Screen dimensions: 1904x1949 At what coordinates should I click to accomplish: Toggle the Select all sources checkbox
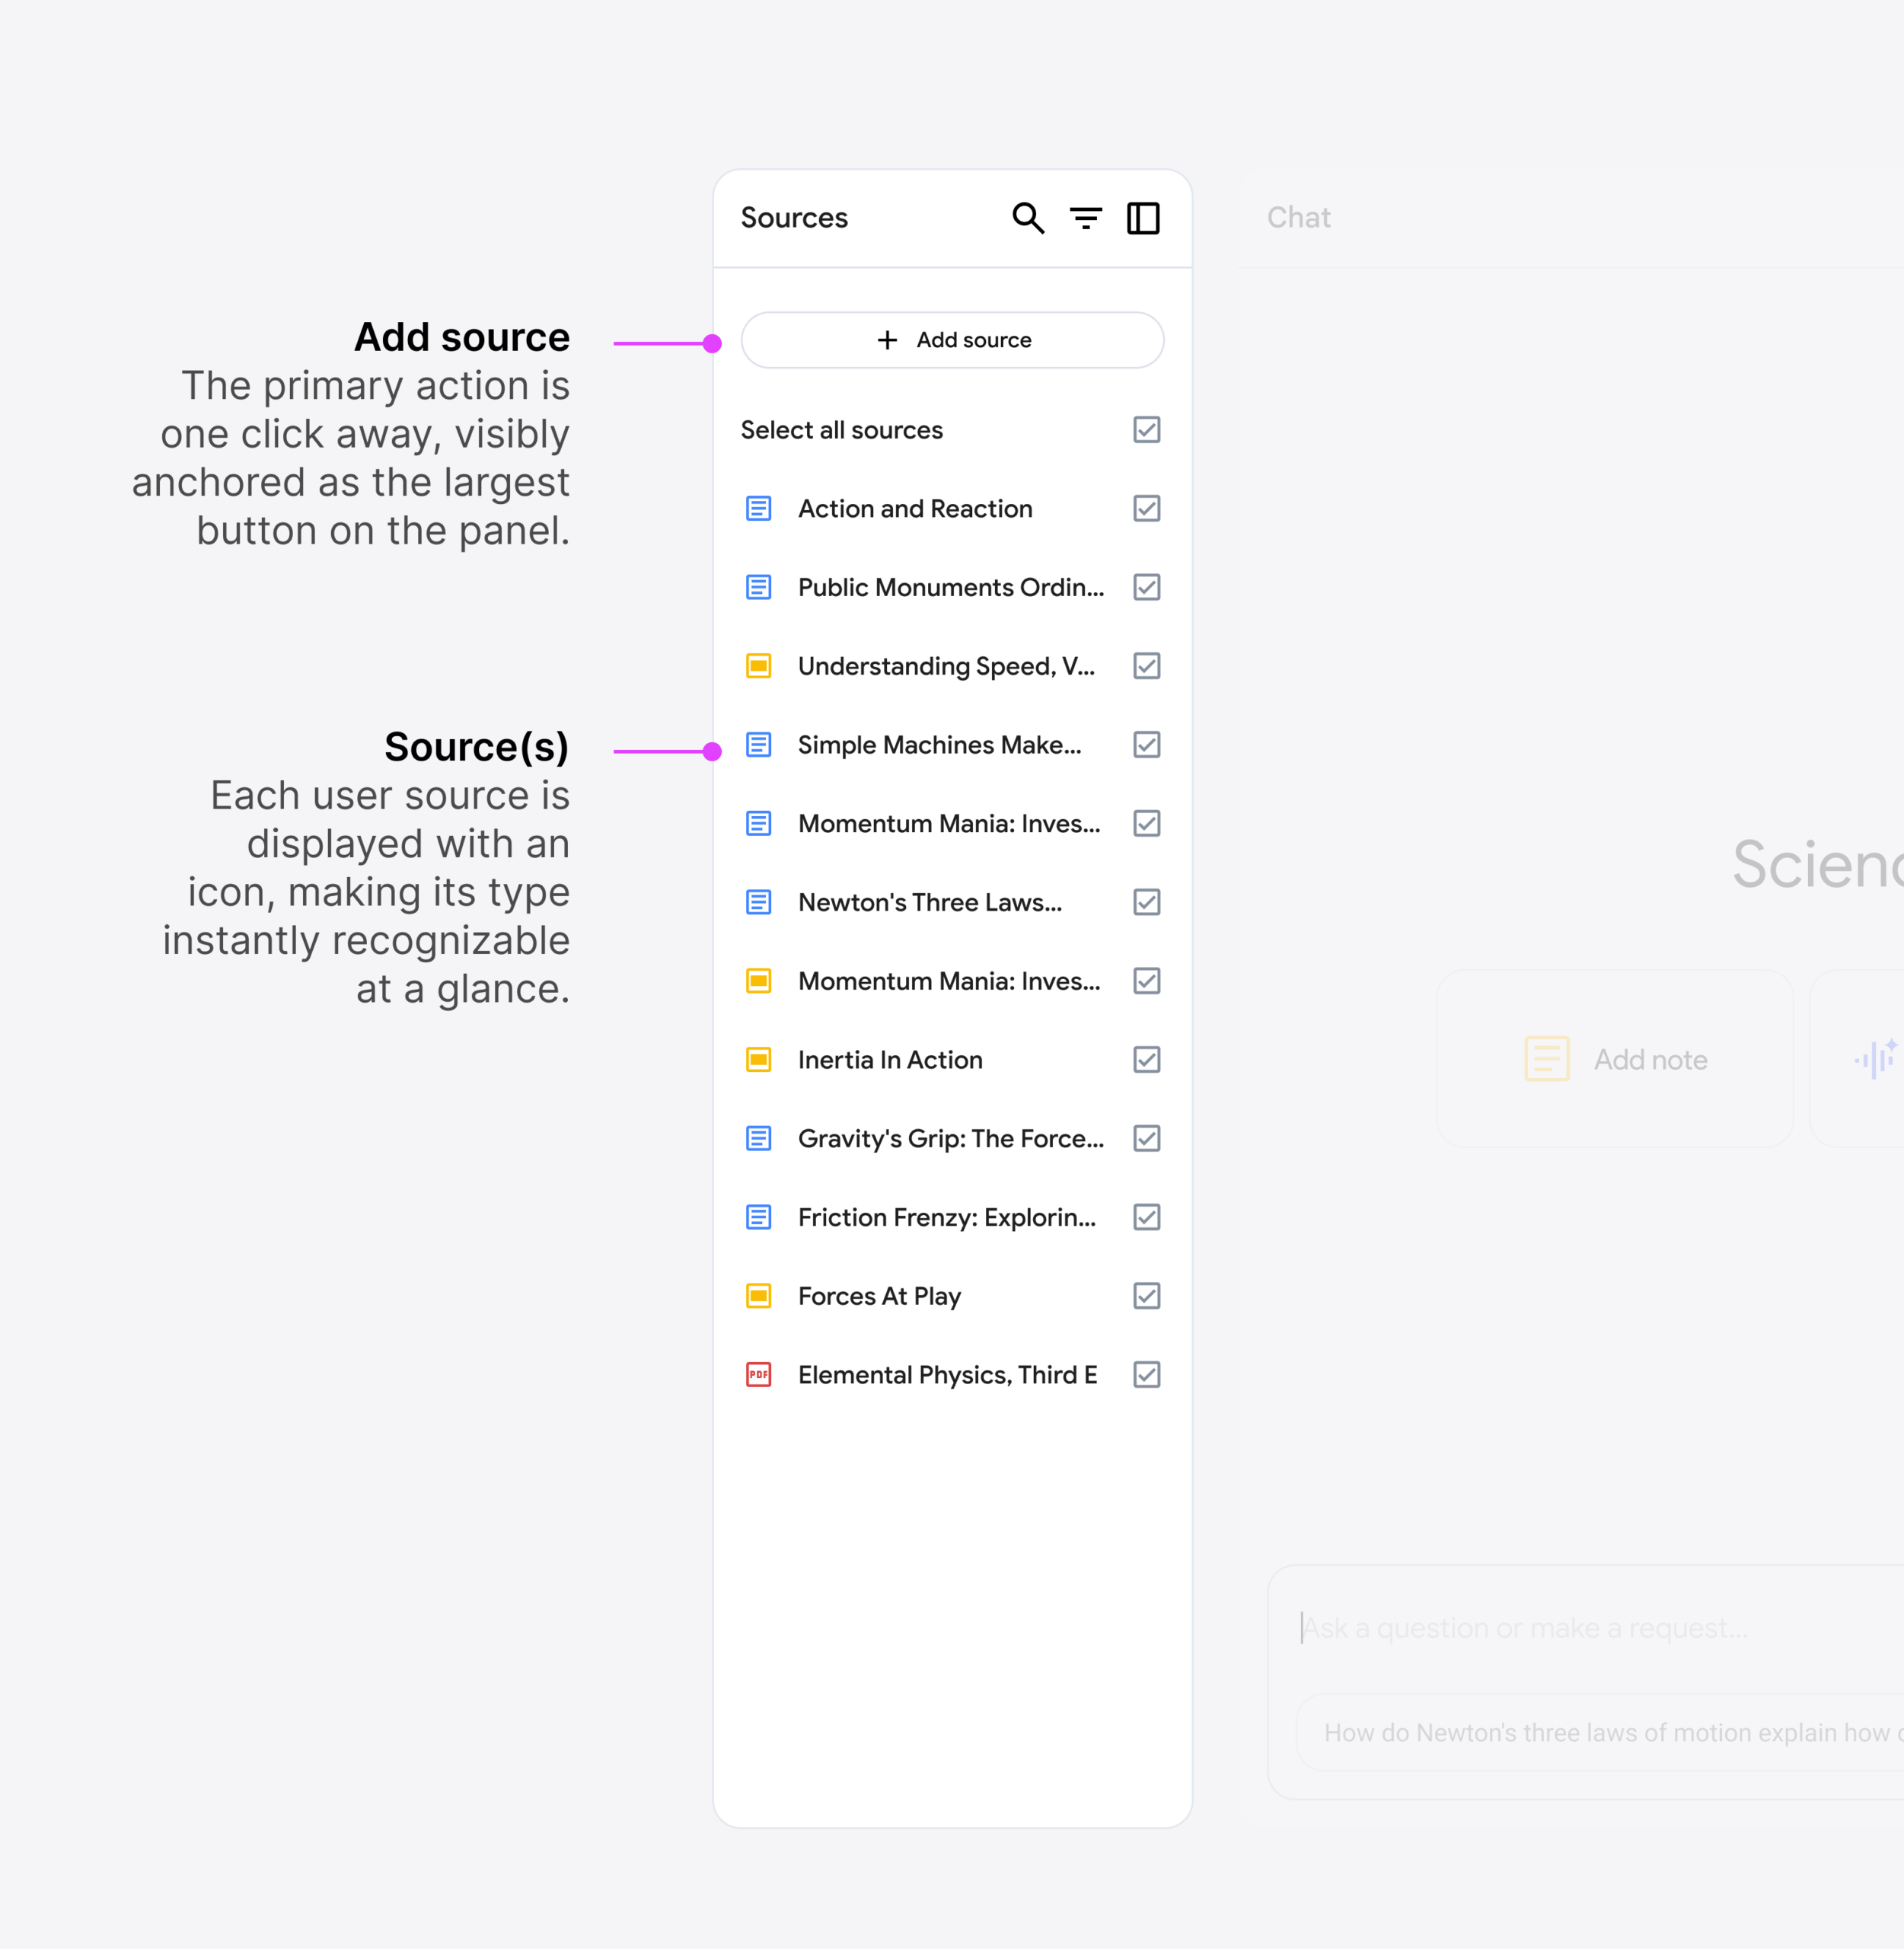coord(1146,430)
